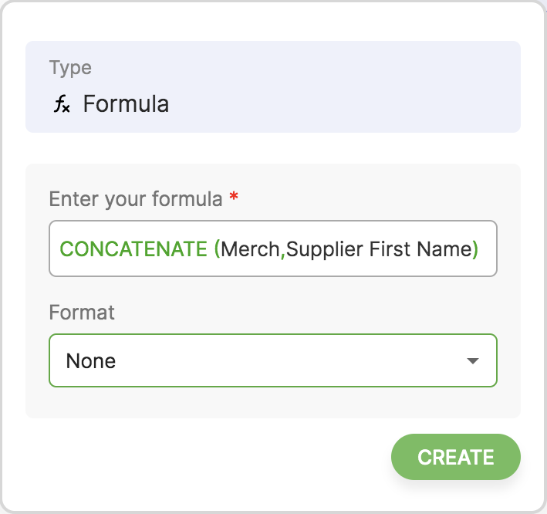
Task: Click the Format label
Action: tap(82, 313)
